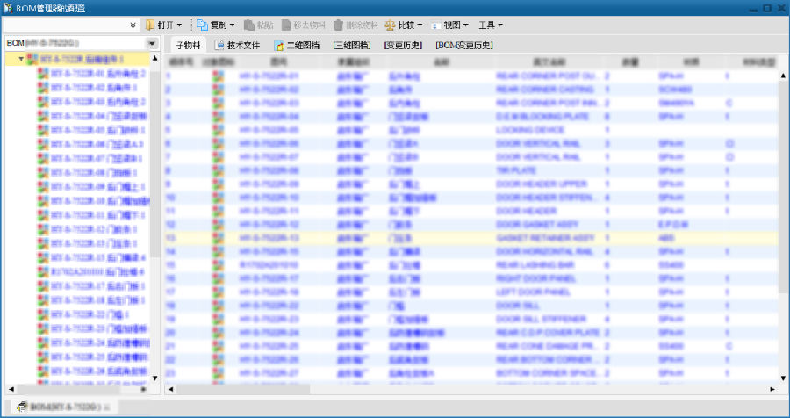Open the BOM combo box dropdown arrow
790x418 pixels.
pyautogui.click(x=152, y=43)
